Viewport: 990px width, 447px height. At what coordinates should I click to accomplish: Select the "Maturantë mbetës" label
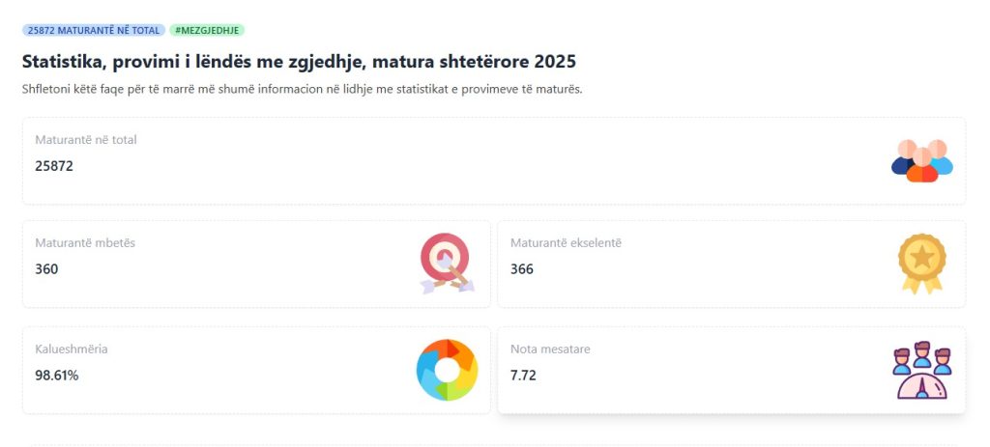point(85,242)
